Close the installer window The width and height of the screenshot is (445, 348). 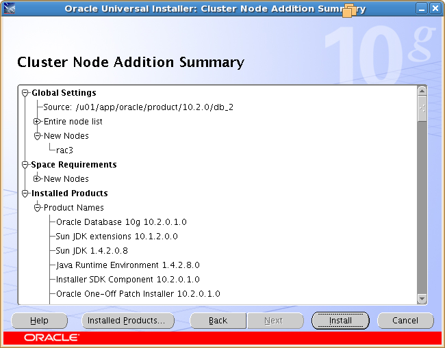435,8
